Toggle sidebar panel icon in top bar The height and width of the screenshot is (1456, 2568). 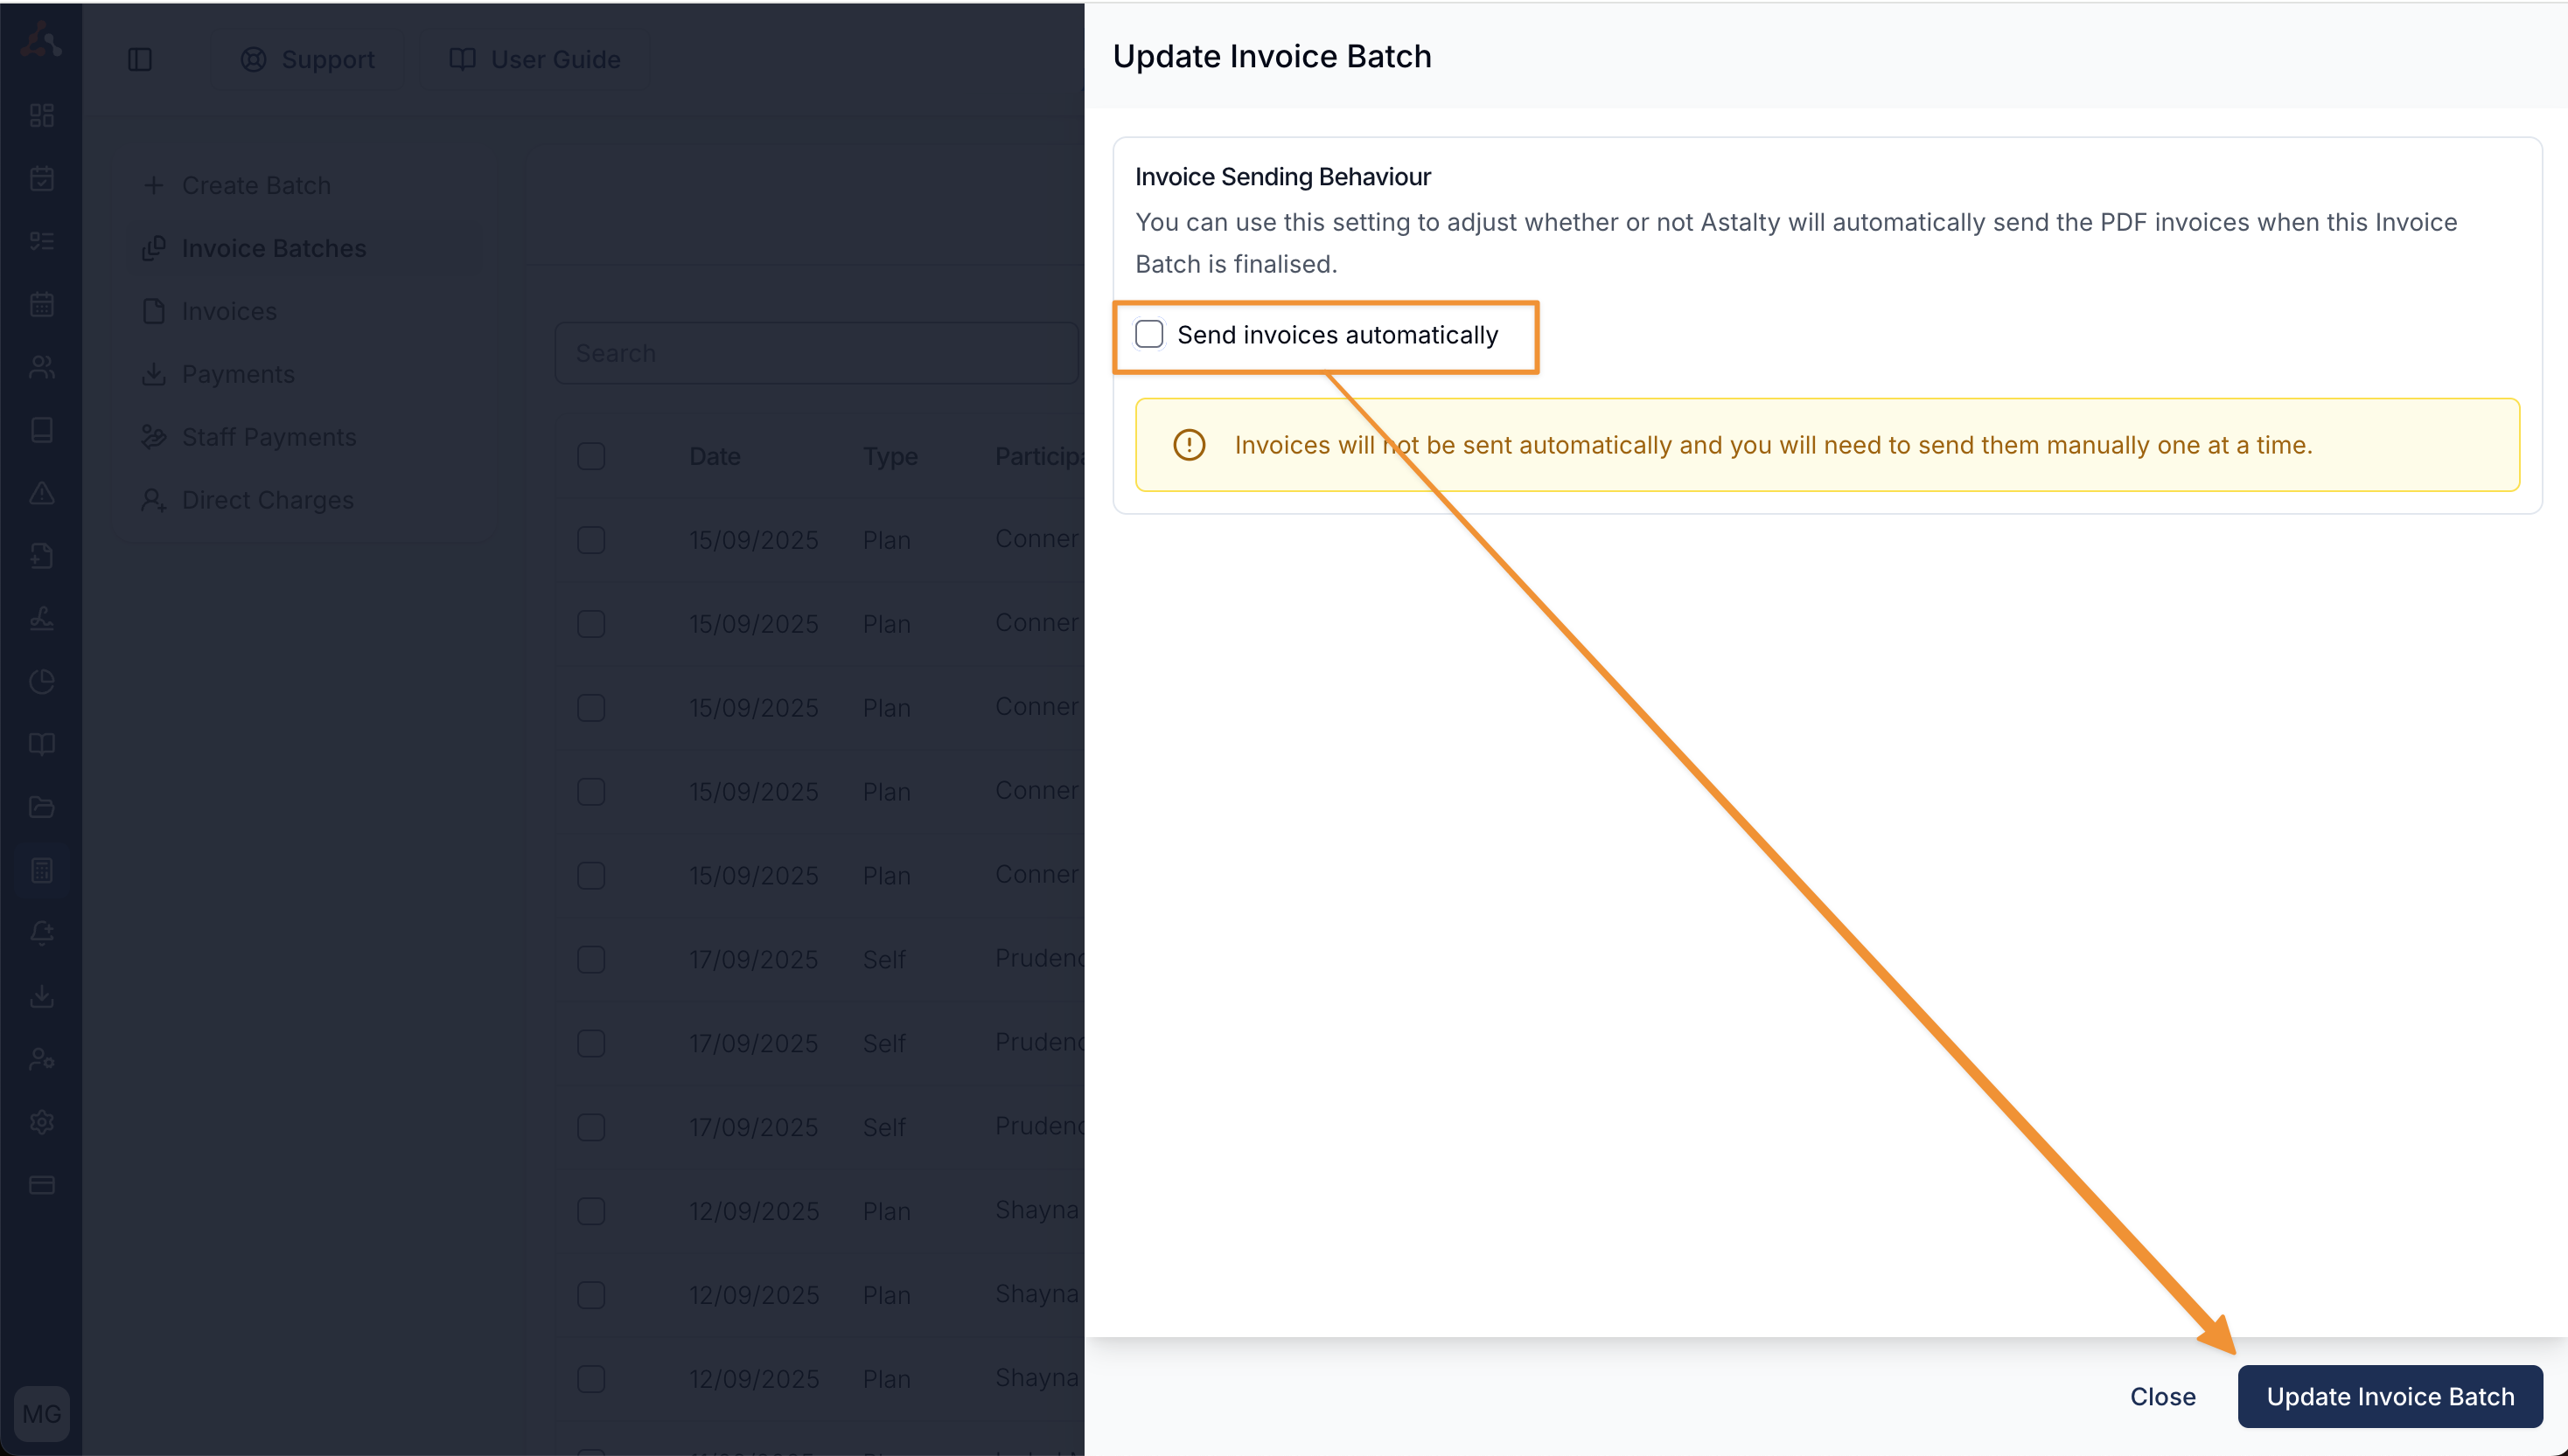click(x=140, y=60)
